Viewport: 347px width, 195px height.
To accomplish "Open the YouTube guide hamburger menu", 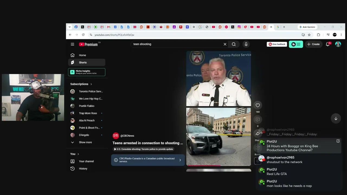I will [72, 44].
